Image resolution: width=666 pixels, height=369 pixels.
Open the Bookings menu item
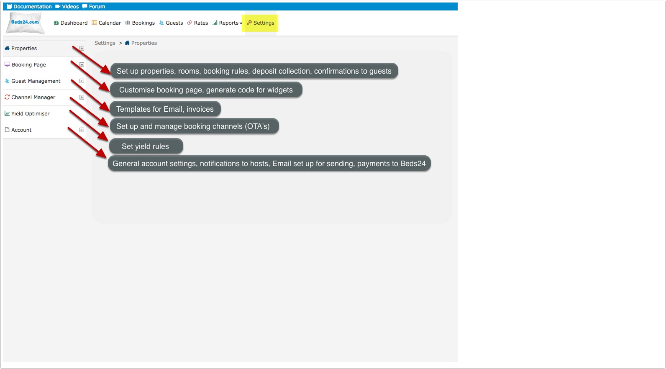click(140, 23)
